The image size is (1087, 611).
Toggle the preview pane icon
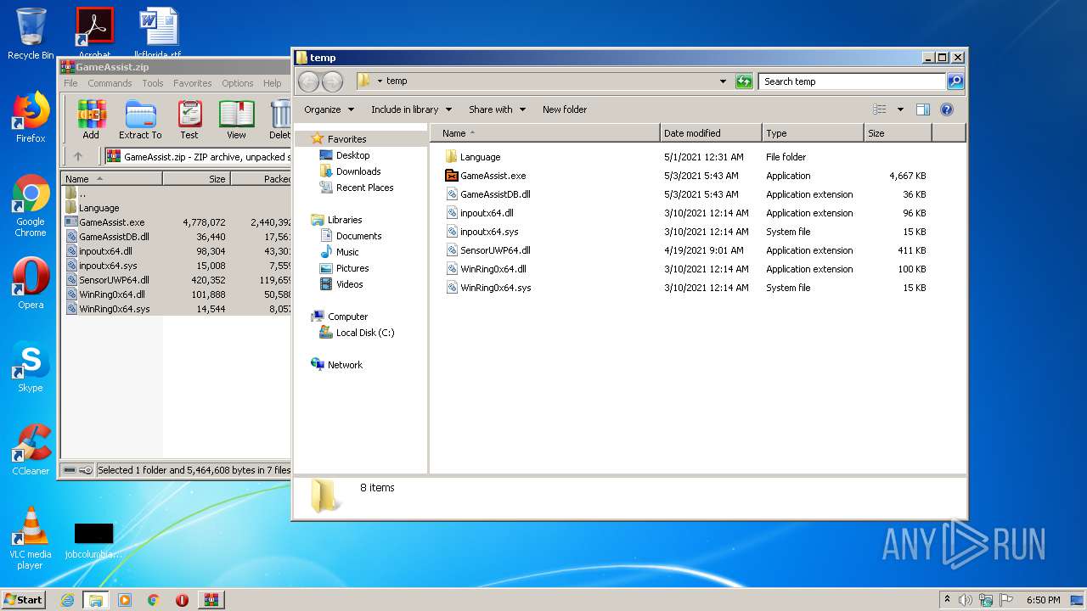[x=923, y=109]
